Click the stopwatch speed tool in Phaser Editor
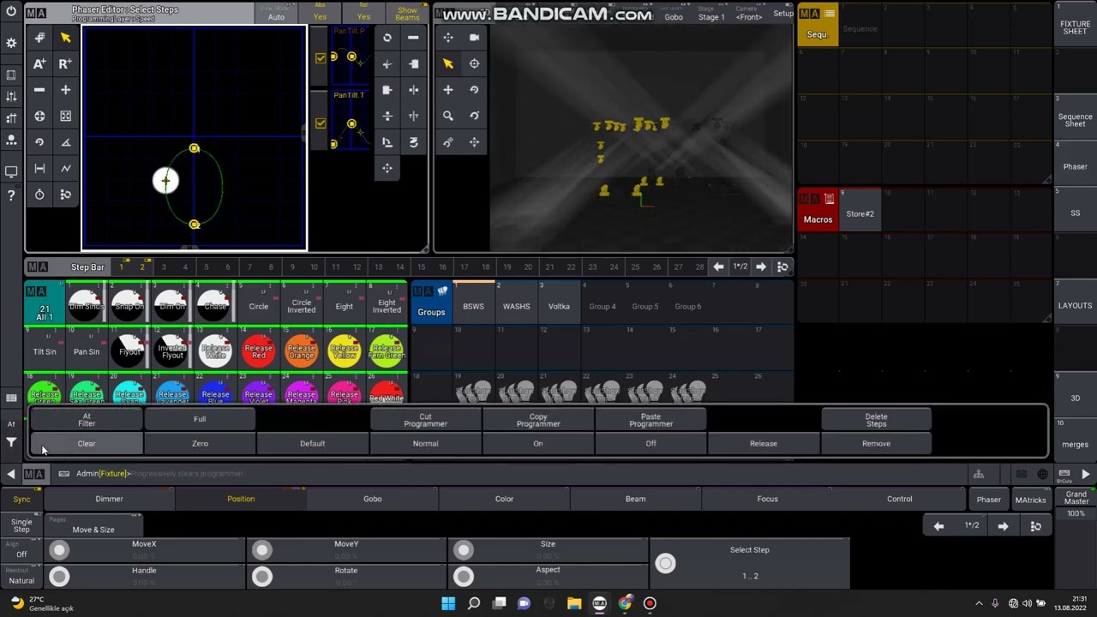 39,195
